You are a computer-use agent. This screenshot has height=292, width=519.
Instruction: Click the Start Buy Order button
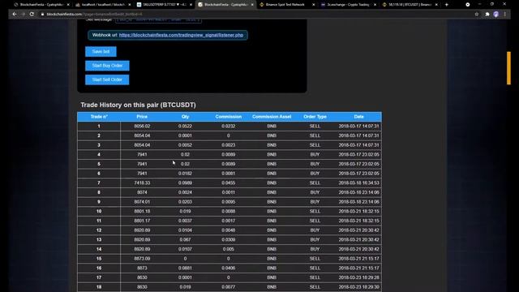(107, 66)
